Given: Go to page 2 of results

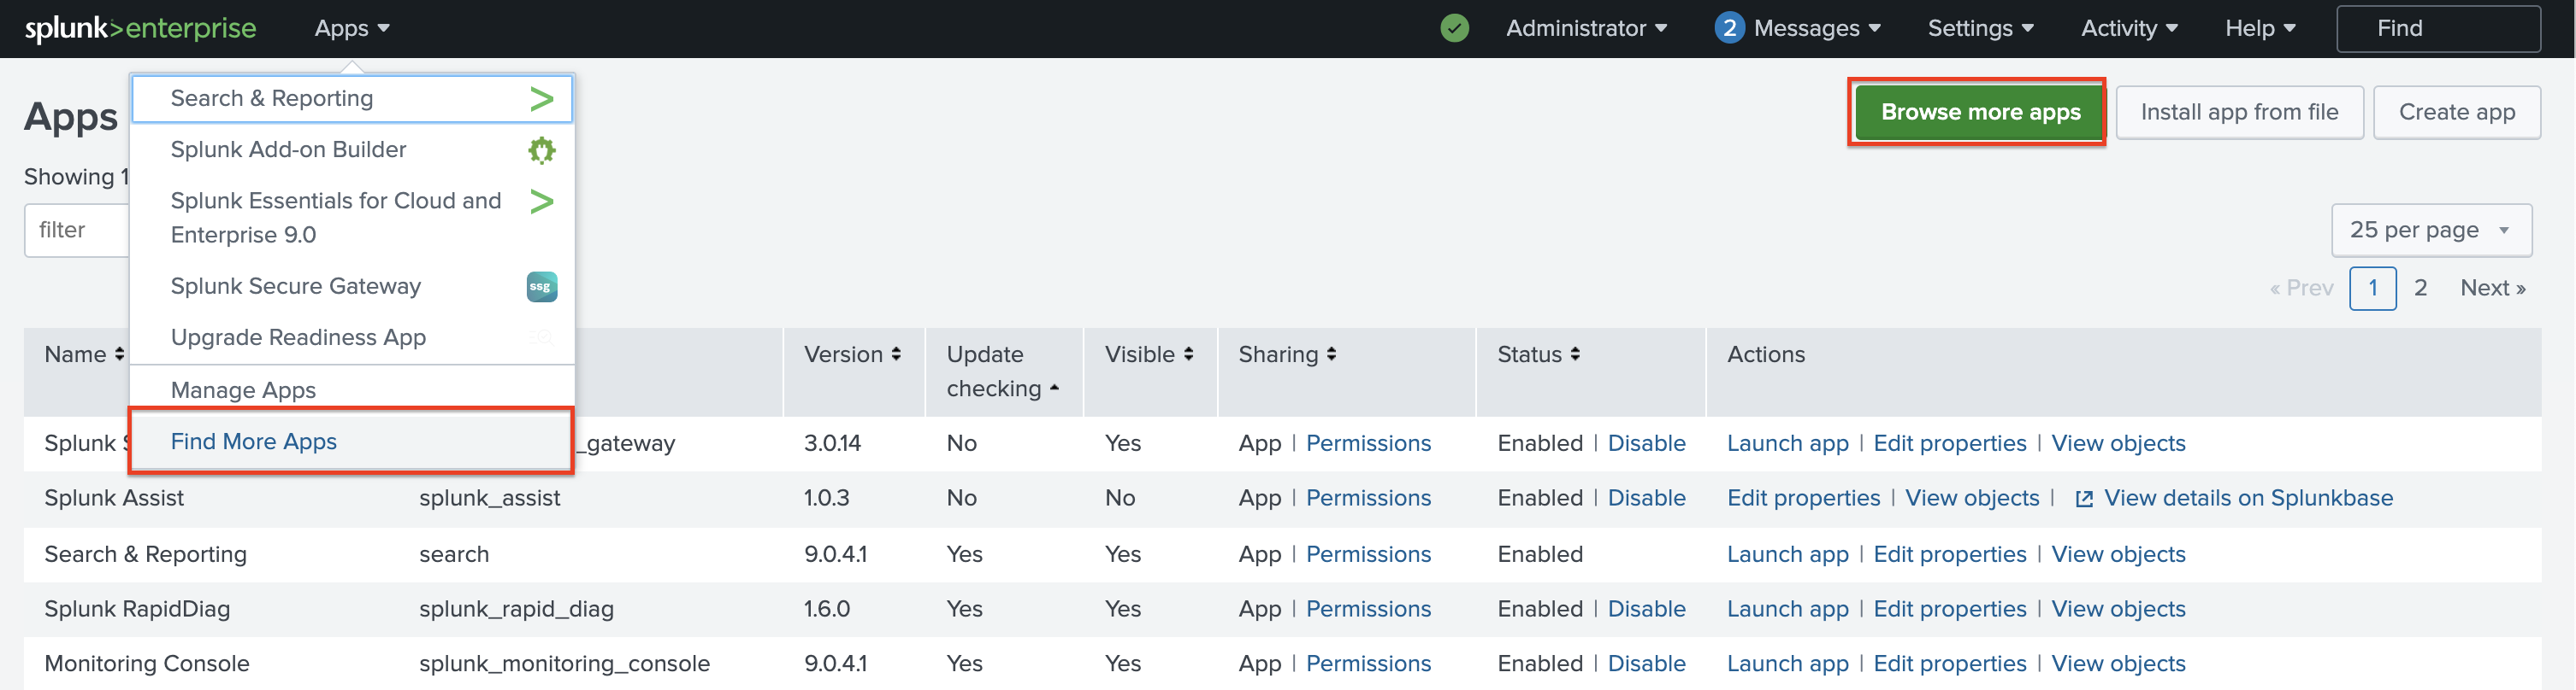Looking at the screenshot, I should click(2420, 289).
